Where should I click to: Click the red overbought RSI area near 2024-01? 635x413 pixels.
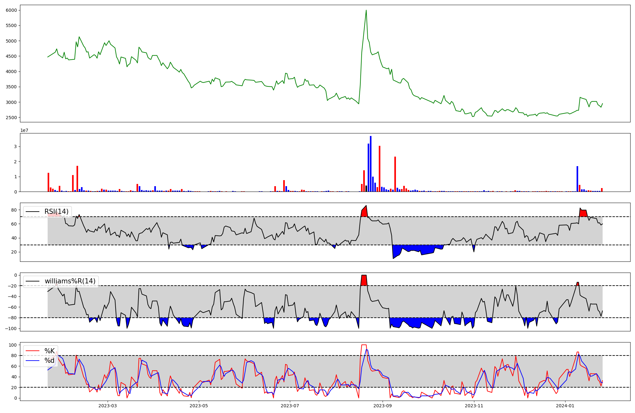point(583,213)
